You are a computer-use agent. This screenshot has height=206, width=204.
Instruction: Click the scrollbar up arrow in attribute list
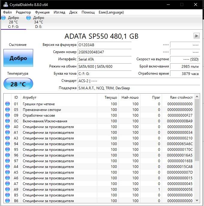pyautogui.click(x=197, y=97)
